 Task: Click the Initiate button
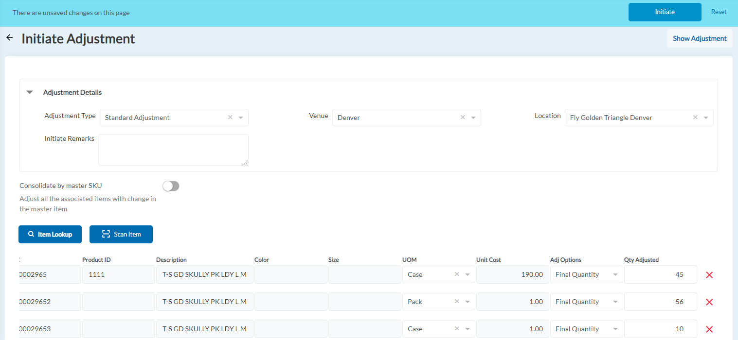coord(665,12)
